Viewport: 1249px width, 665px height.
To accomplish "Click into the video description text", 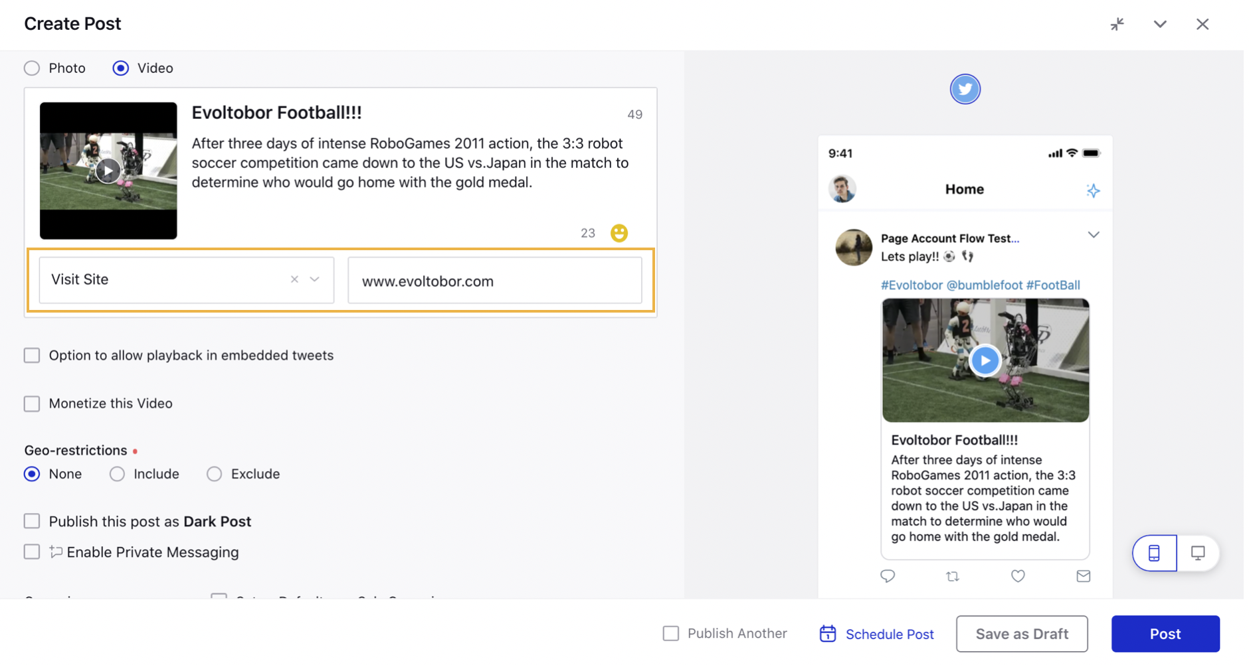I will [x=410, y=163].
